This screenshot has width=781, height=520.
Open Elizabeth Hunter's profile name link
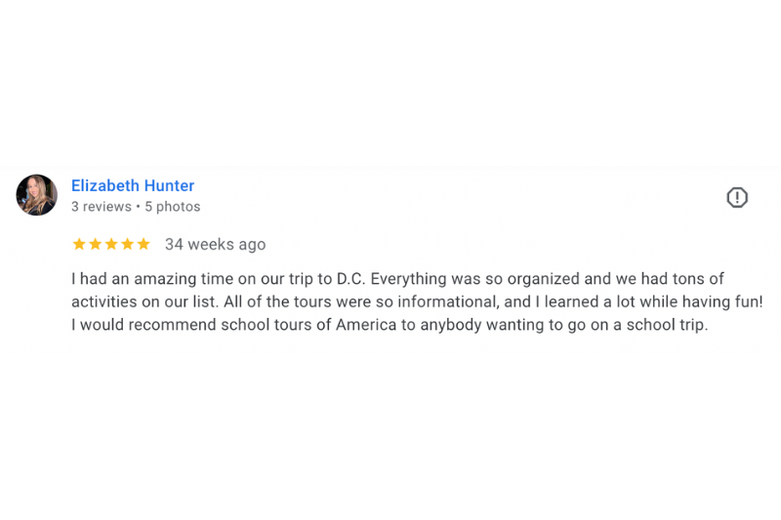133,185
